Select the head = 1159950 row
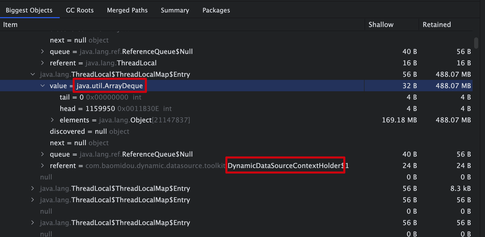Screen dimensions: 485x237 click(x=236, y=108)
